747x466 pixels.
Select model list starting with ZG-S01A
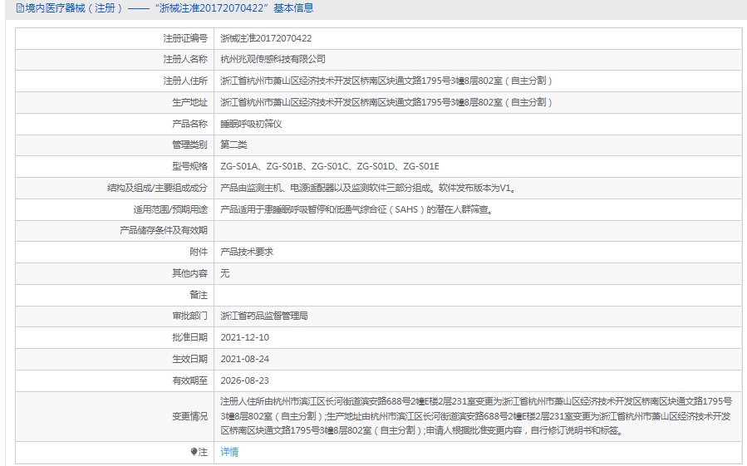330,166
